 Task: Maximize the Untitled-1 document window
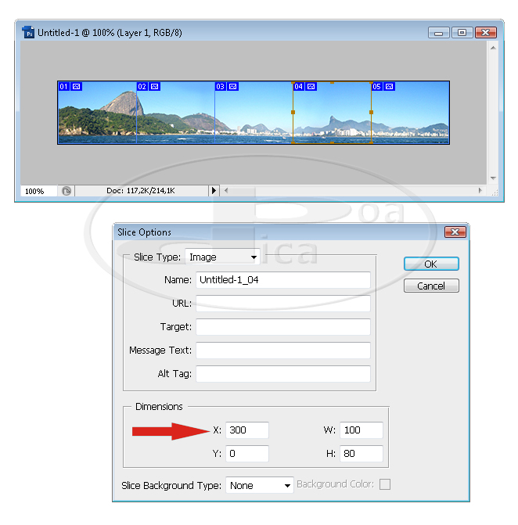(x=462, y=33)
